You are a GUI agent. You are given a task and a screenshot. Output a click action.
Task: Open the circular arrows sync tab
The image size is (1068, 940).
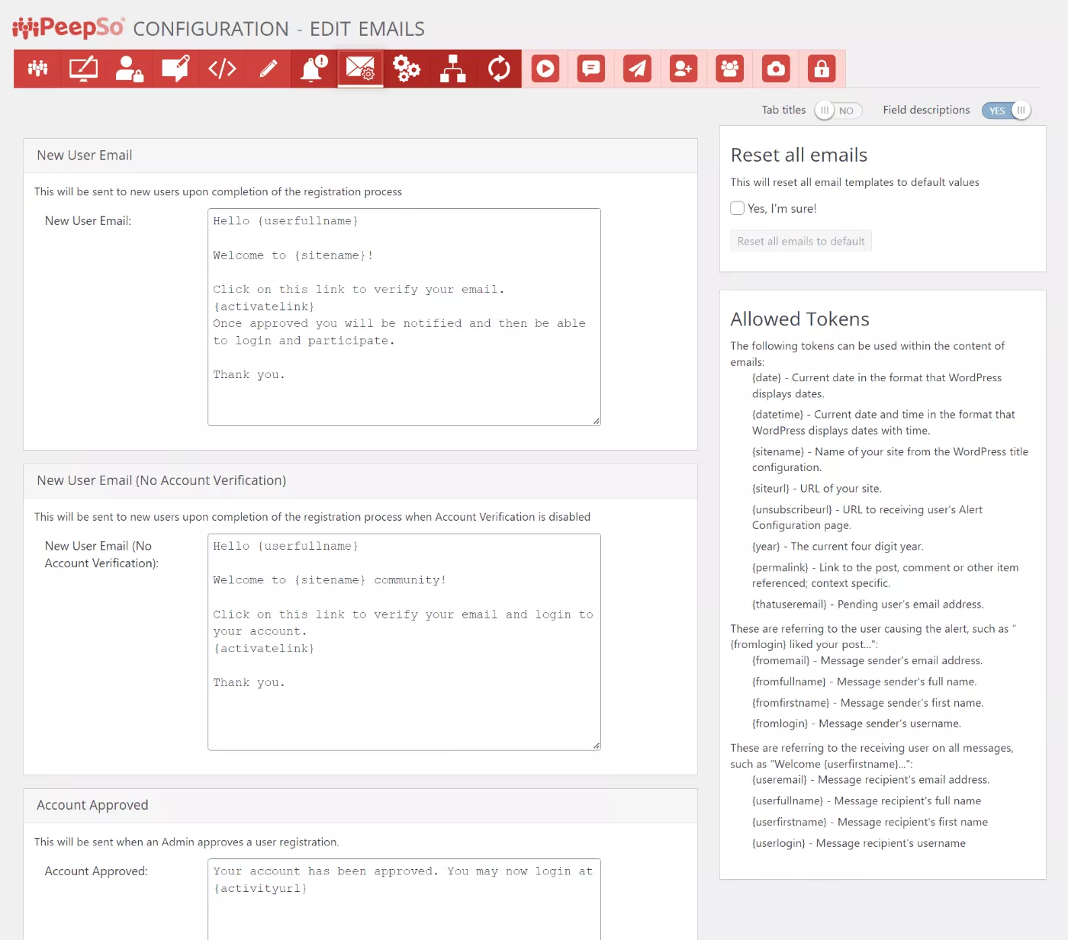(x=499, y=69)
